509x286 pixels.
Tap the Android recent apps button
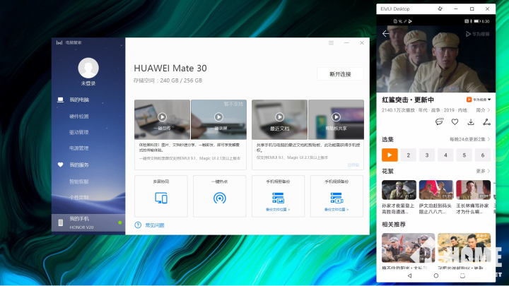(462, 275)
